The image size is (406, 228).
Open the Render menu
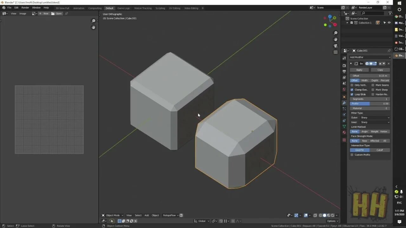tap(25, 8)
